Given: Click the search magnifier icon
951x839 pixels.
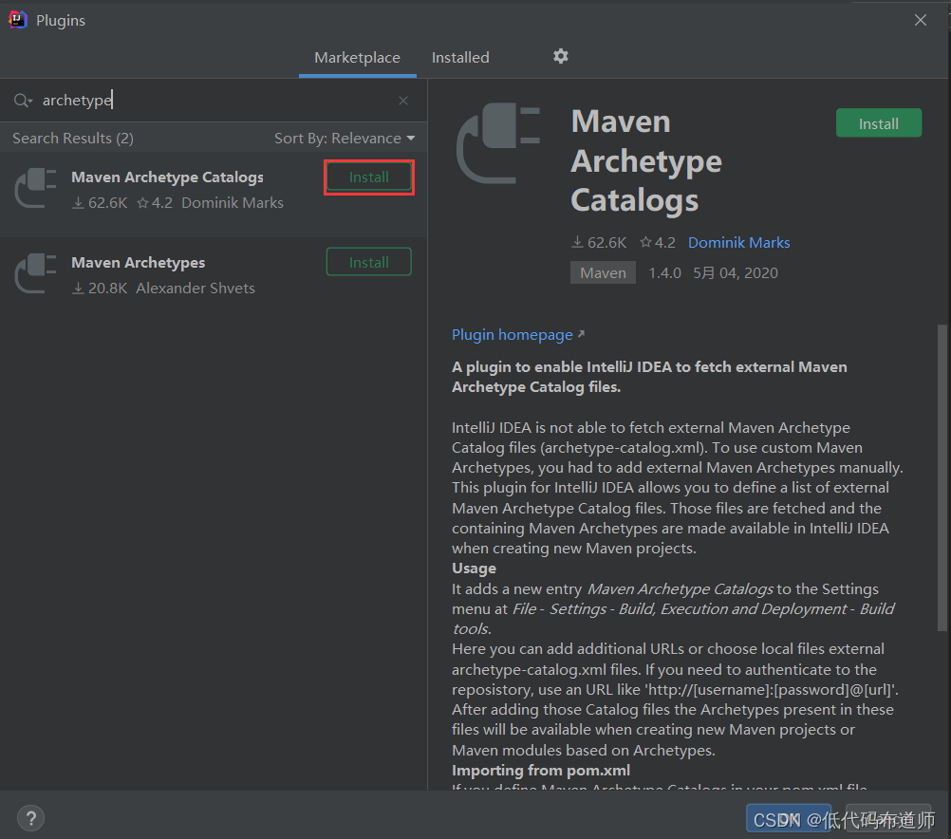Looking at the screenshot, I should [23, 100].
